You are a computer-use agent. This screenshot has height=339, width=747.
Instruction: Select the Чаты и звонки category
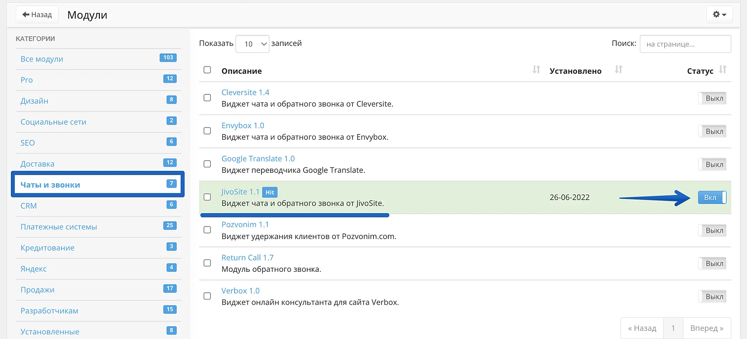[x=50, y=185]
